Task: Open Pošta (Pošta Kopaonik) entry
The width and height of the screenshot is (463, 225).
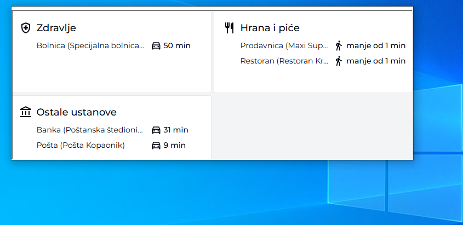Action: click(81, 146)
